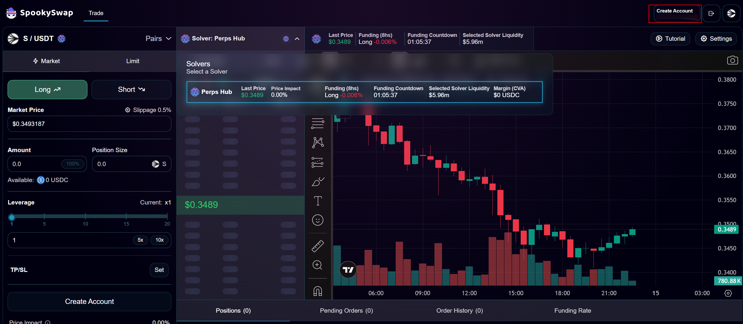Open Slippage 0.5% settings
Image resolution: width=743 pixels, height=324 pixels.
[148, 110]
